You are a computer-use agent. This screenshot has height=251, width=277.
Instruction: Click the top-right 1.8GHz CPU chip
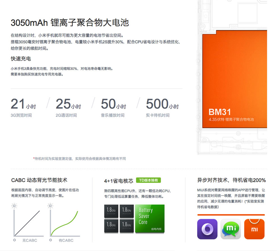(127, 211)
